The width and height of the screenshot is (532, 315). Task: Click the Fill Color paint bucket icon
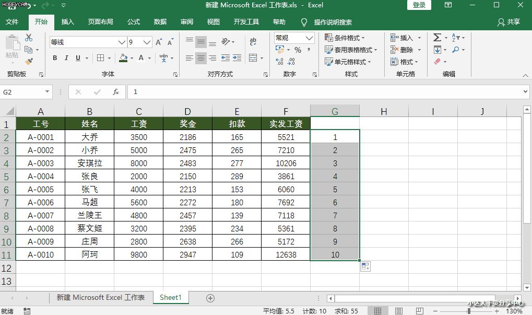(x=123, y=58)
